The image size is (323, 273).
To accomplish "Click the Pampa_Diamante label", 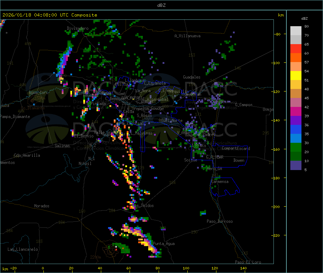I will point(15,117).
